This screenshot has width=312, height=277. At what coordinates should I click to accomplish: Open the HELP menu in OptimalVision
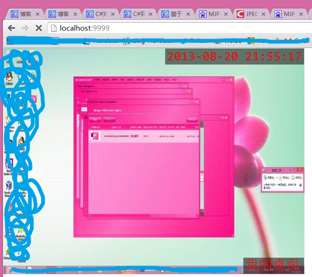[x=175, y=80]
